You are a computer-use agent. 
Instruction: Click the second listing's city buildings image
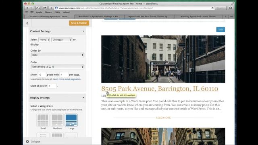pyautogui.click(x=163, y=136)
